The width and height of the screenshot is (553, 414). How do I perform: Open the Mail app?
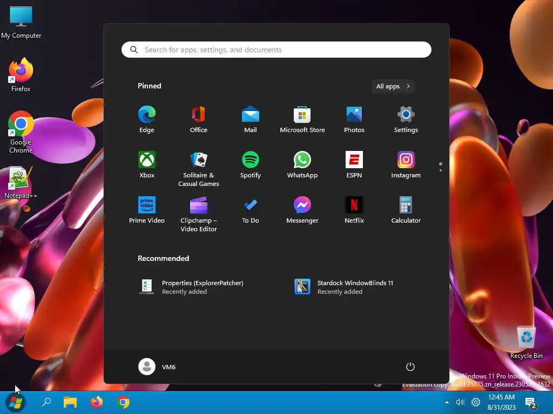tap(251, 119)
